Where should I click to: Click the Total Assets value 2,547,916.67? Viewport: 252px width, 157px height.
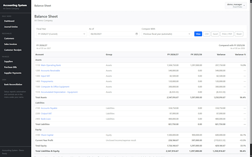click(x=173, y=98)
